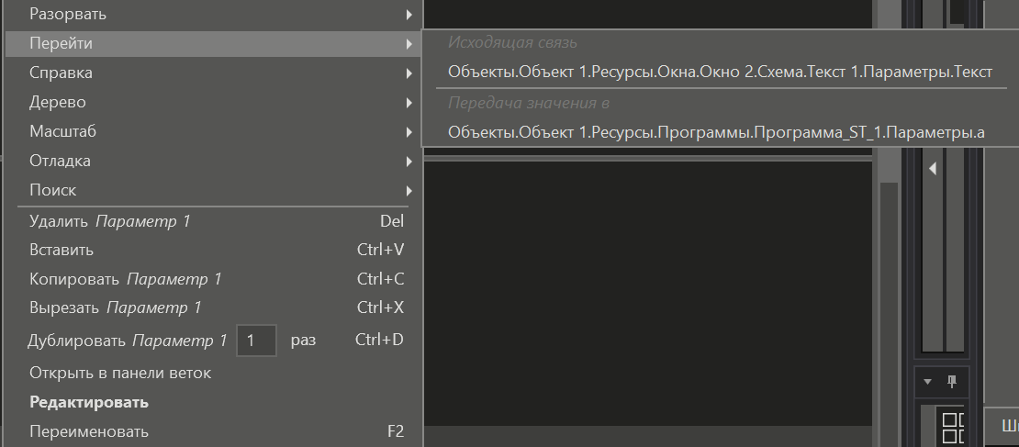The height and width of the screenshot is (447, 1019).
Task: Open the Справка submenu
Action: click(214, 73)
